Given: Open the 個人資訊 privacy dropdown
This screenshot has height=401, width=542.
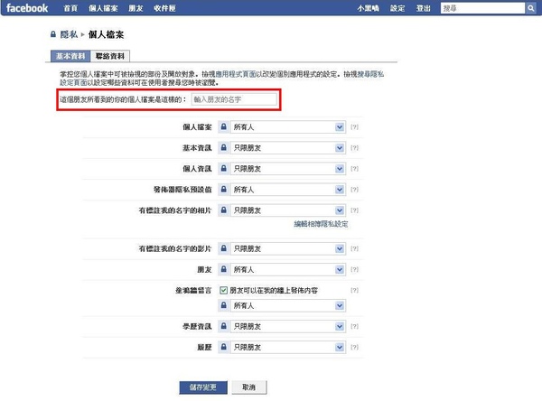Looking at the screenshot, I should pyautogui.click(x=288, y=168).
